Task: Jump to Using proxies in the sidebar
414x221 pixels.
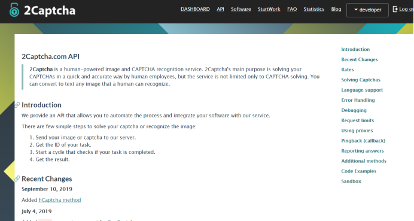Action: coord(357,131)
